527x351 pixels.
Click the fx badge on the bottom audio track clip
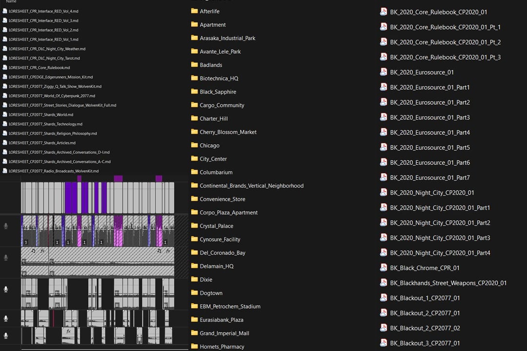69,331
